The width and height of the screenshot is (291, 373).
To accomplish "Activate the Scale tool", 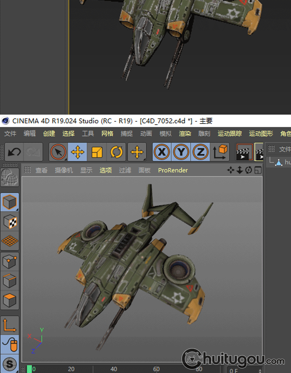I will (x=97, y=152).
